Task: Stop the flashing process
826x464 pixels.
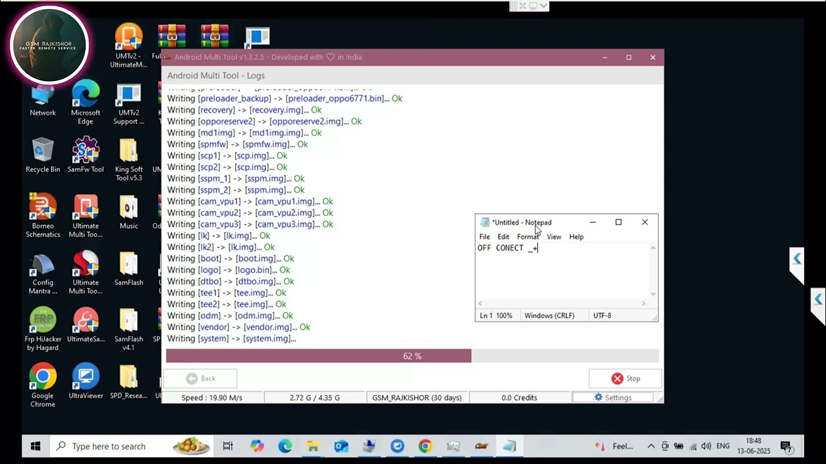Action: (x=626, y=378)
